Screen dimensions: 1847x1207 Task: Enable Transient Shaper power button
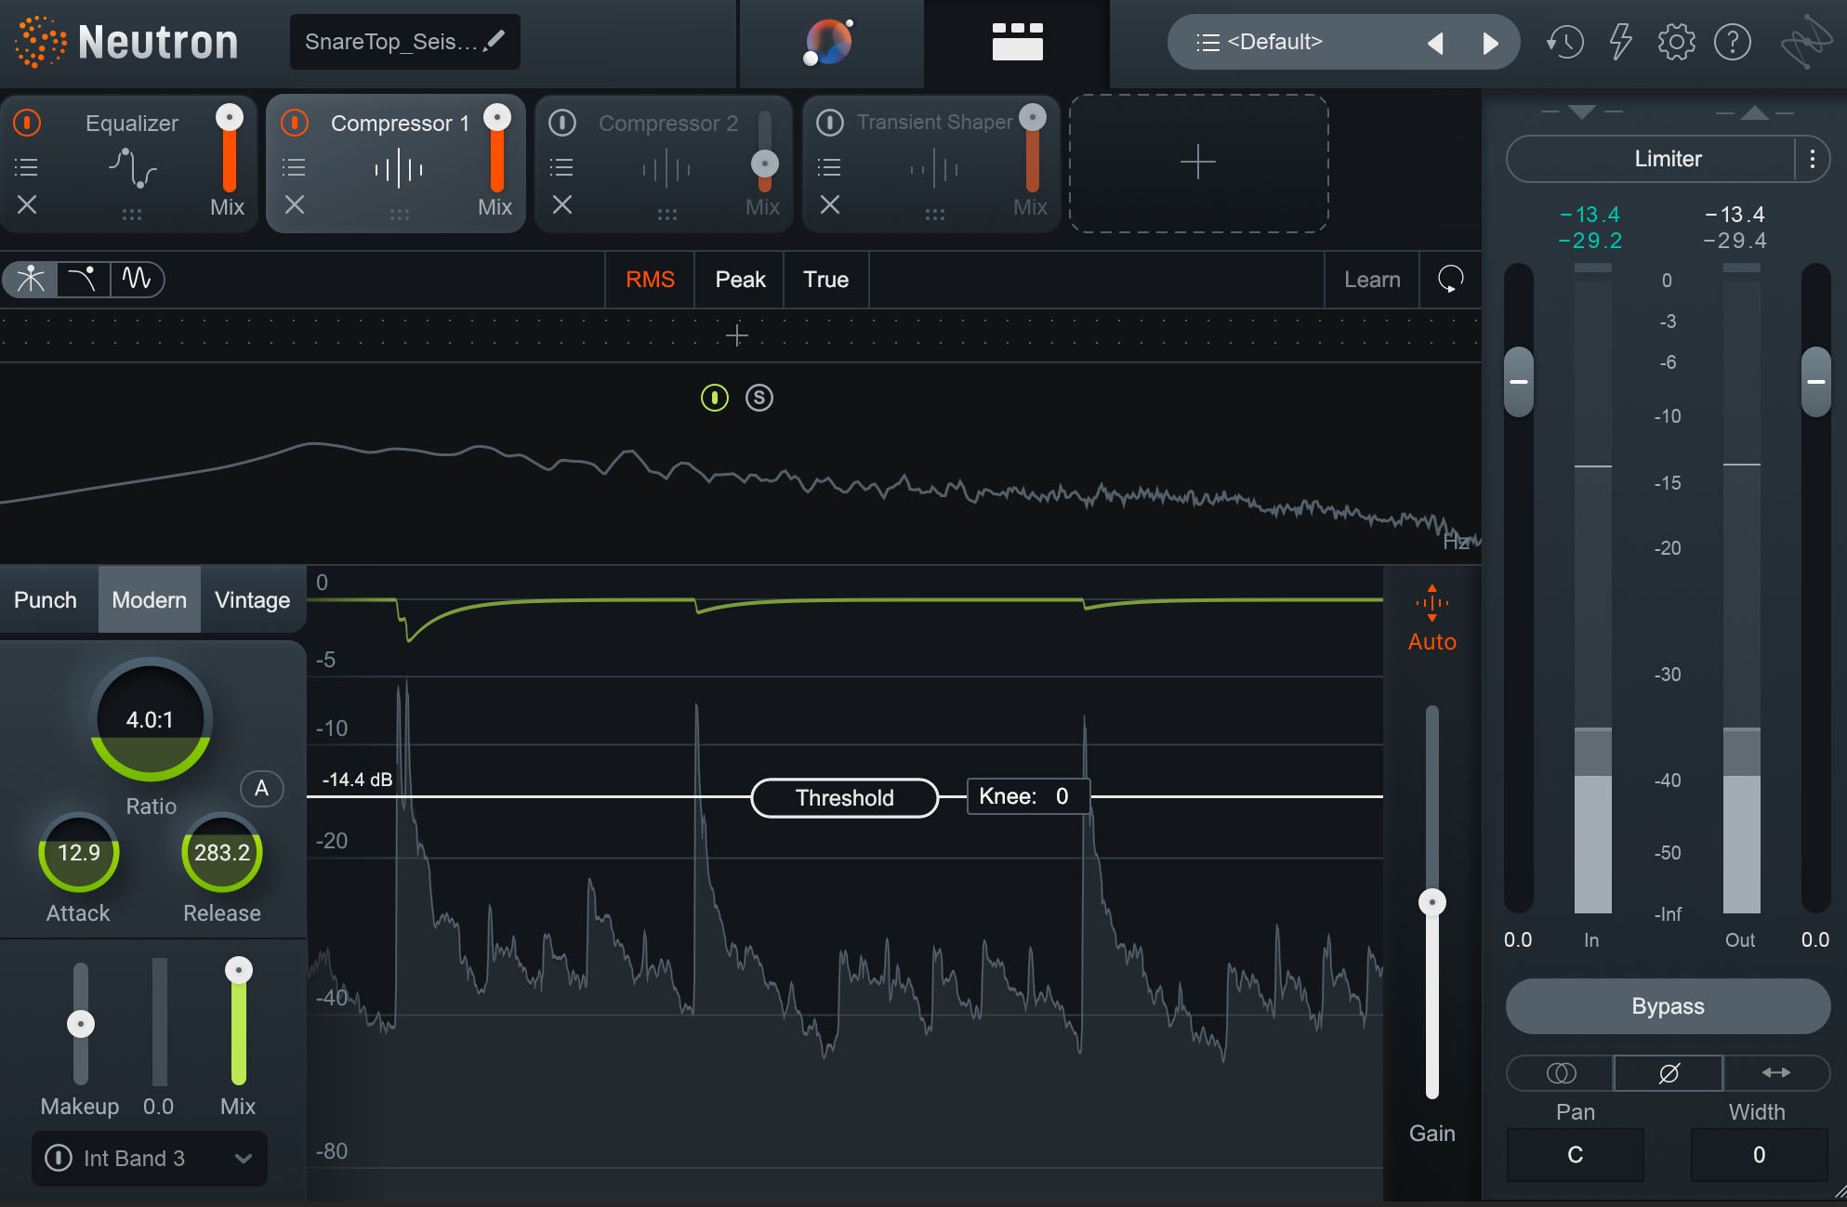point(830,123)
